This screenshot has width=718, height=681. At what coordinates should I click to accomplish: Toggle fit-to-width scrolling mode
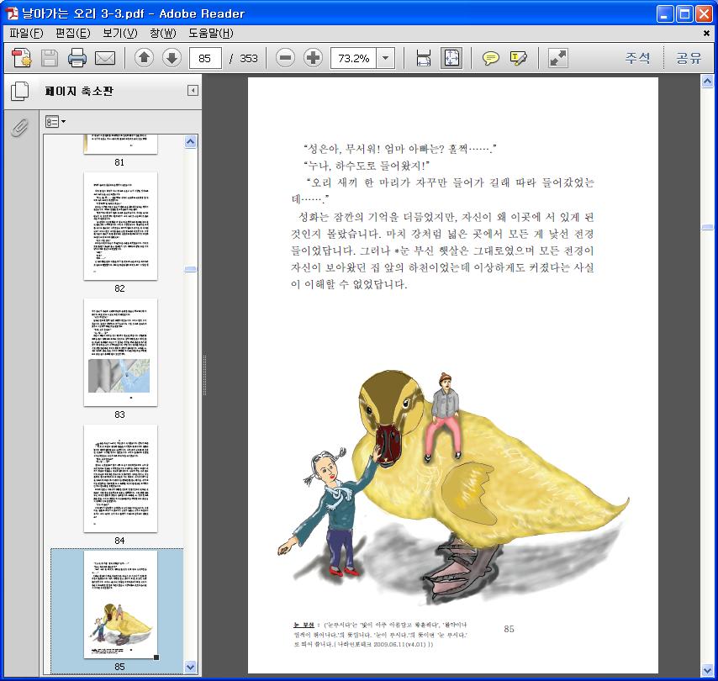[424, 58]
